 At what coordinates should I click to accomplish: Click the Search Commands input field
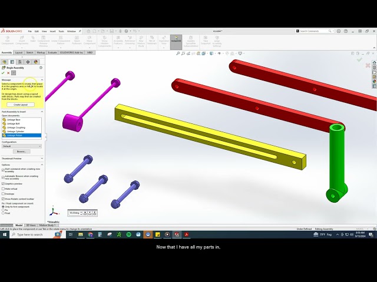tap(314, 31)
